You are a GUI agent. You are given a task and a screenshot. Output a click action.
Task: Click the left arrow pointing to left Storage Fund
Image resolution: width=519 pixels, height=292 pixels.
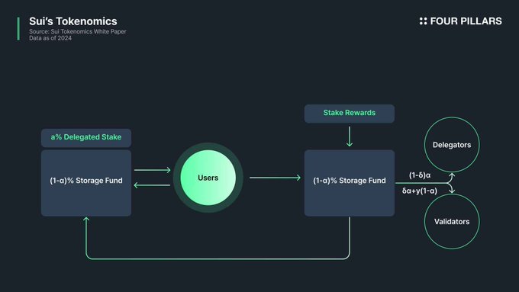coord(152,185)
